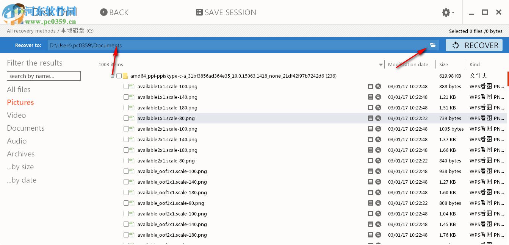
Task: Open hex details icon for available1x1.scale-140.png
Action: pyautogui.click(x=371, y=97)
